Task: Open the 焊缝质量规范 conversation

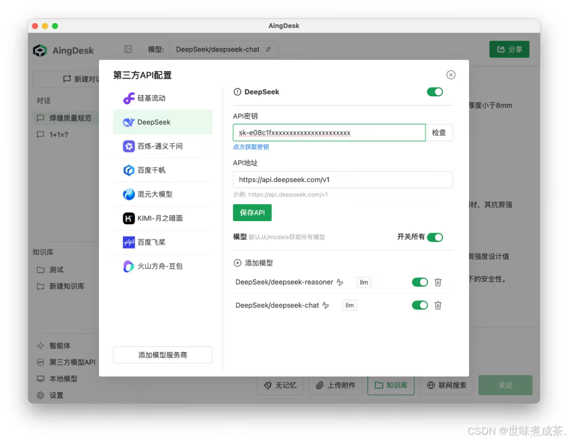Action: pyautogui.click(x=65, y=118)
